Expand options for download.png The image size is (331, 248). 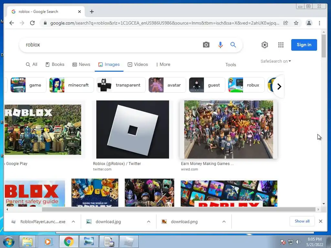point(224,222)
